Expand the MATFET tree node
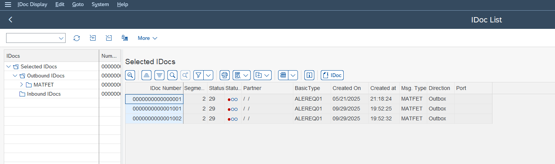 click(x=22, y=85)
